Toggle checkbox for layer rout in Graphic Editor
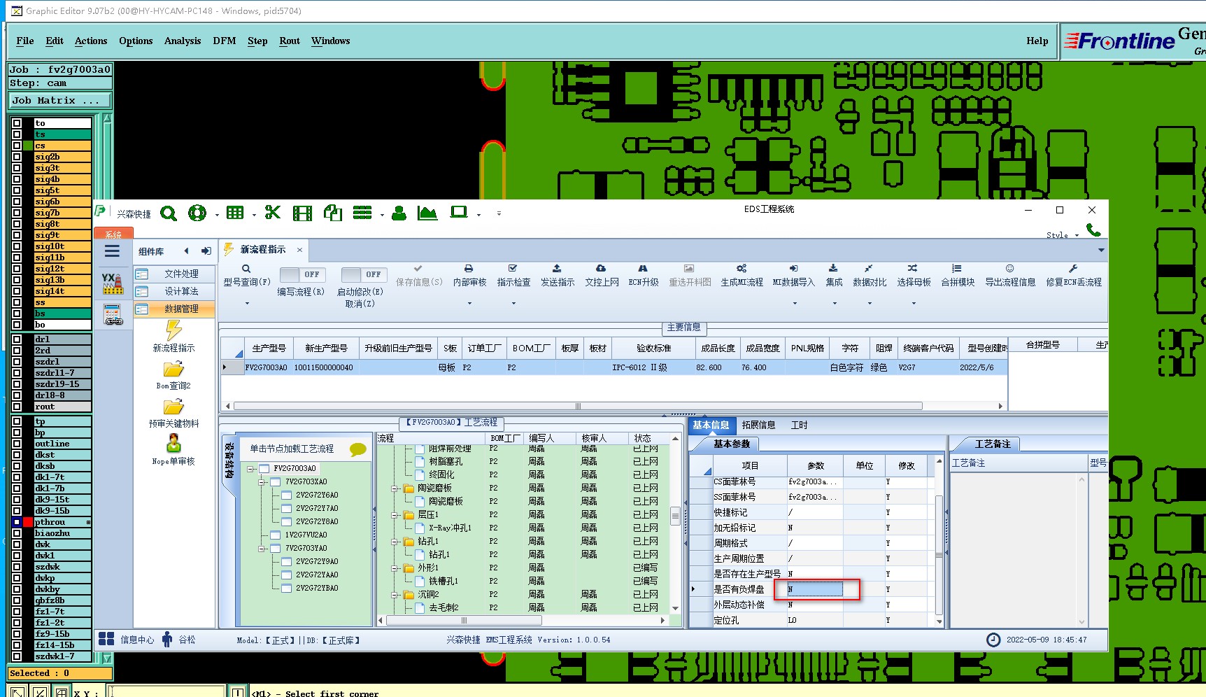1206x697 pixels. tap(17, 407)
